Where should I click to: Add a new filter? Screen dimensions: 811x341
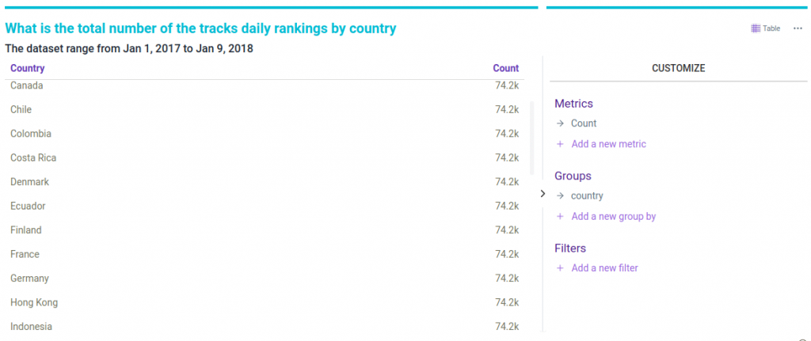click(604, 268)
